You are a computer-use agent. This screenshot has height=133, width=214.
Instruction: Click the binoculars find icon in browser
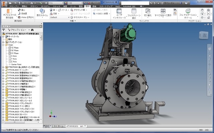pos(32,30)
